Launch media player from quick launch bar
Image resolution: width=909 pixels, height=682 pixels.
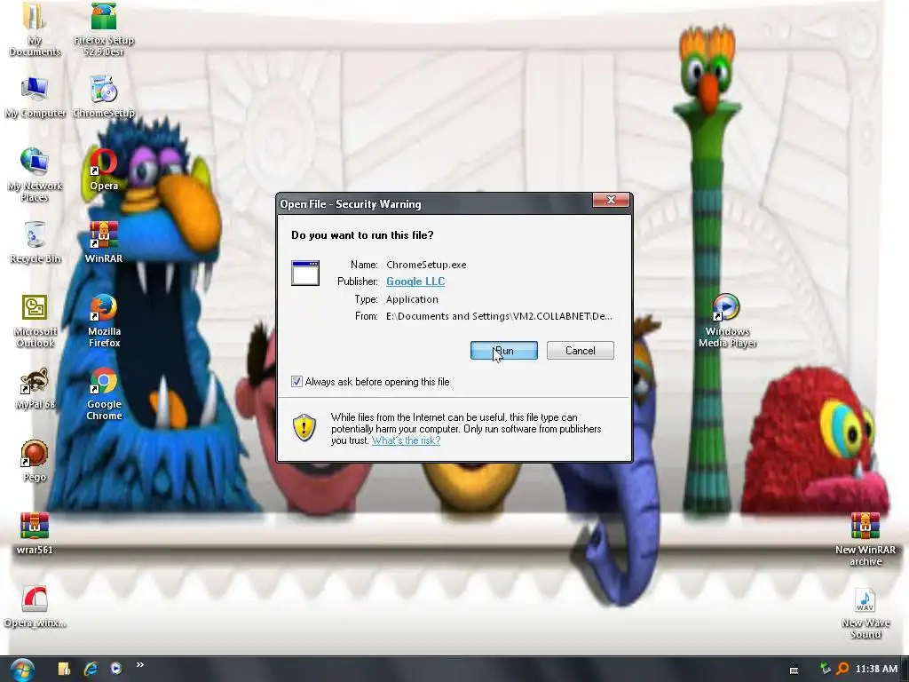pos(116,669)
